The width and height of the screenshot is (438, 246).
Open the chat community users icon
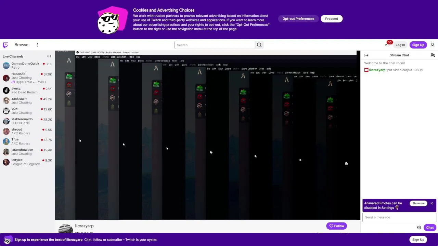pyautogui.click(x=433, y=55)
